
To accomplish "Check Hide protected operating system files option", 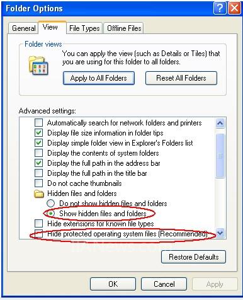I will tap(39, 234).
